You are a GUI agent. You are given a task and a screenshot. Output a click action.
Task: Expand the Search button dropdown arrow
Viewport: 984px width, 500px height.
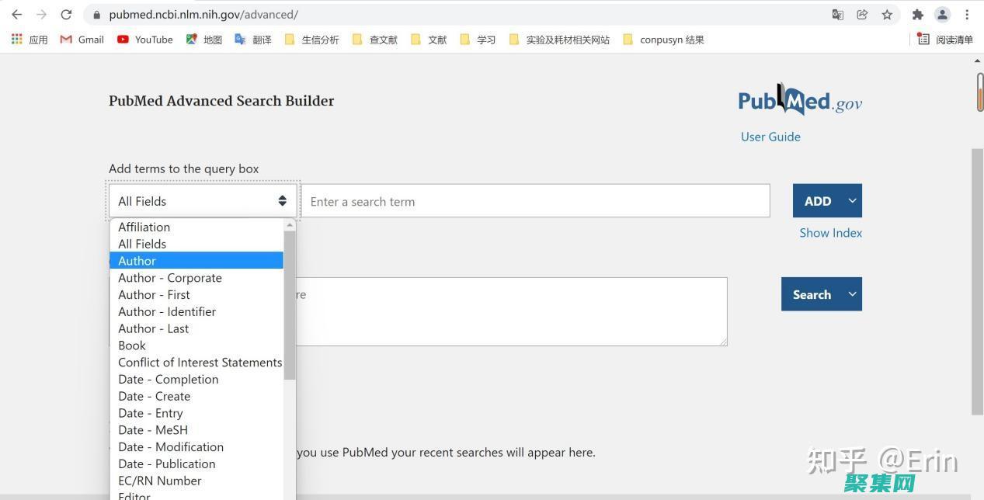852,294
